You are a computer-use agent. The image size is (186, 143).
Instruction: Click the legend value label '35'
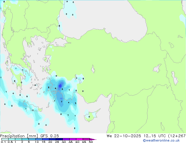pyautogui.click(x=70, y=142)
